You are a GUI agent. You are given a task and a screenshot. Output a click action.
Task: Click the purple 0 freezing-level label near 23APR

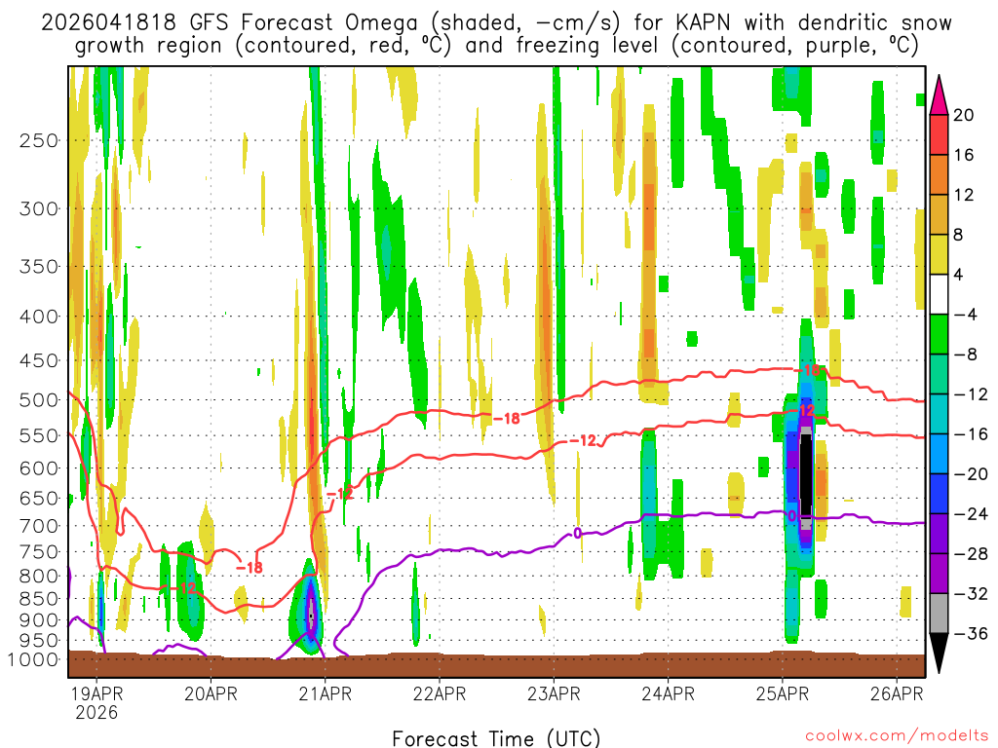tap(577, 534)
